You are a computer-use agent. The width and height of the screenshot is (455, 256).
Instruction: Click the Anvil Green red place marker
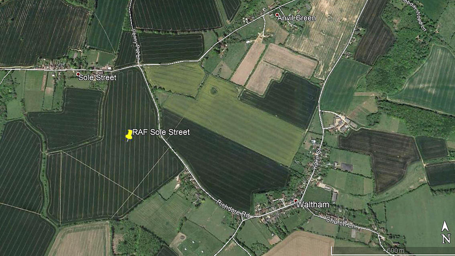277,15
